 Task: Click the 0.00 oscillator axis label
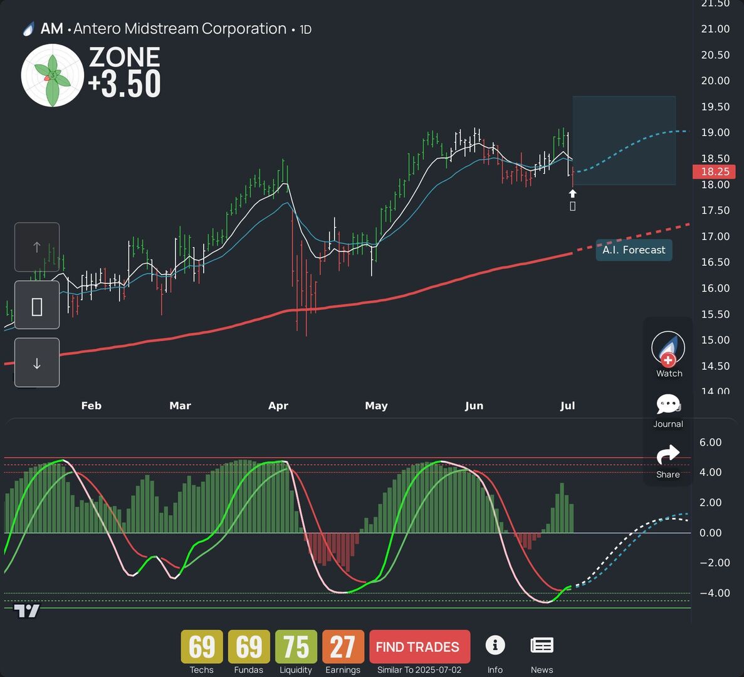coord(710,533)
